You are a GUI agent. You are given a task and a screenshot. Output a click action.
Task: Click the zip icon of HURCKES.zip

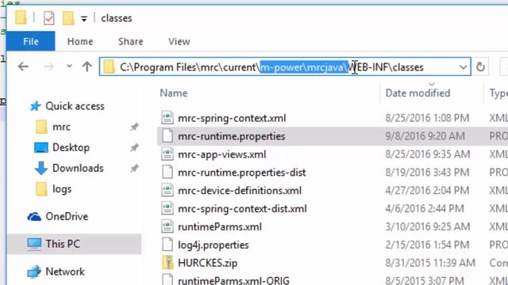[167, 262]
